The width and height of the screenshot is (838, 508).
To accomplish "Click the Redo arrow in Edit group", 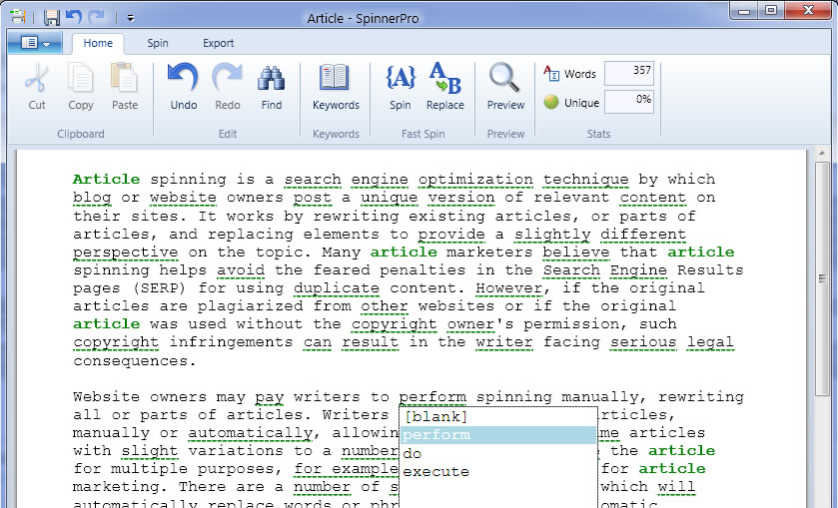I will 228,85.
